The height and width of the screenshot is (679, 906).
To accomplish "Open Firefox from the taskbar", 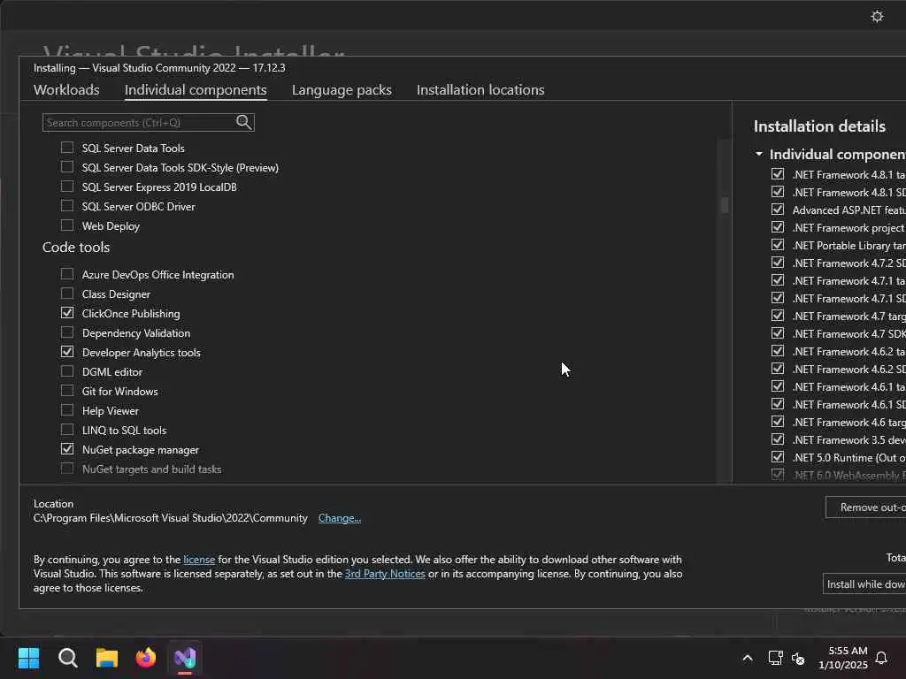I will click(146, 658).
